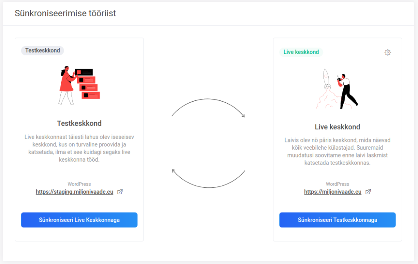This screenshot has height=264, width=418.
Task: Click the Testkeskkond description paragraph
Action: 79,149
